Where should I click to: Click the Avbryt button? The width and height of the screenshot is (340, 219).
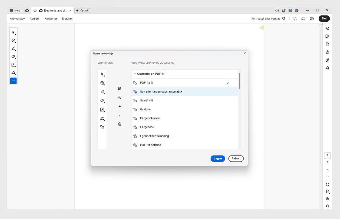tap(236, 159)
